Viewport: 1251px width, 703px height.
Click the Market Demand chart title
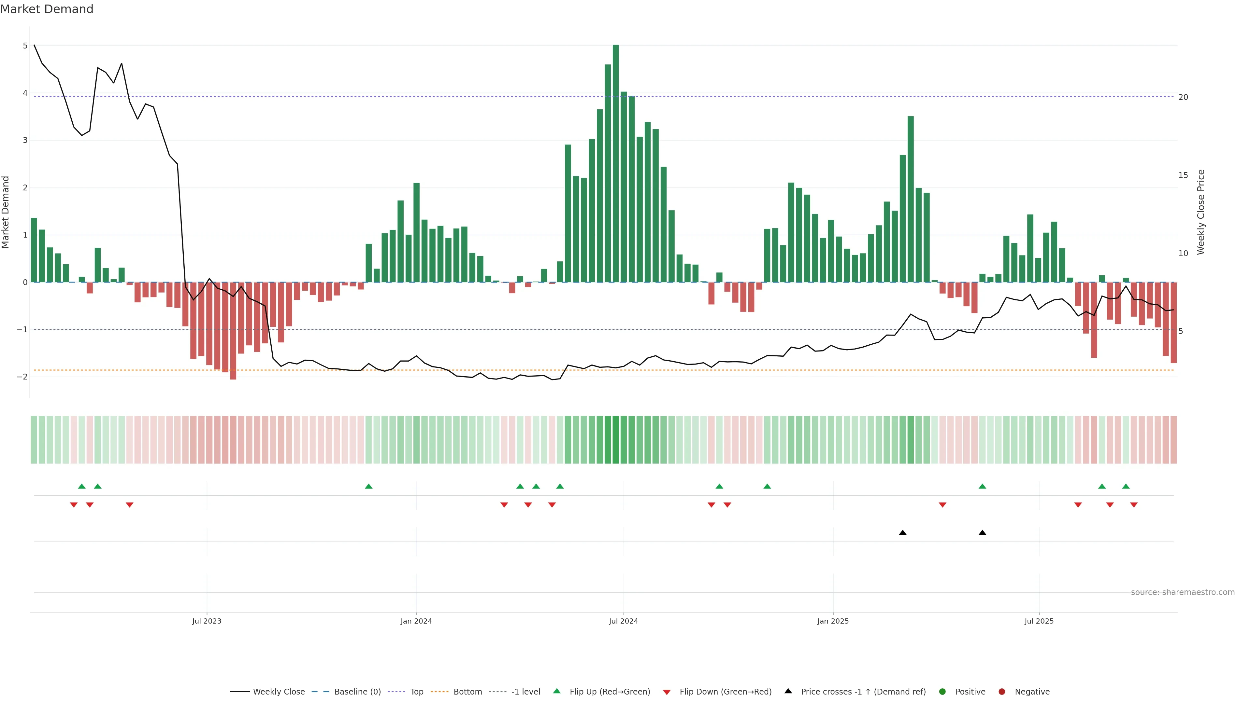(47, 9)
